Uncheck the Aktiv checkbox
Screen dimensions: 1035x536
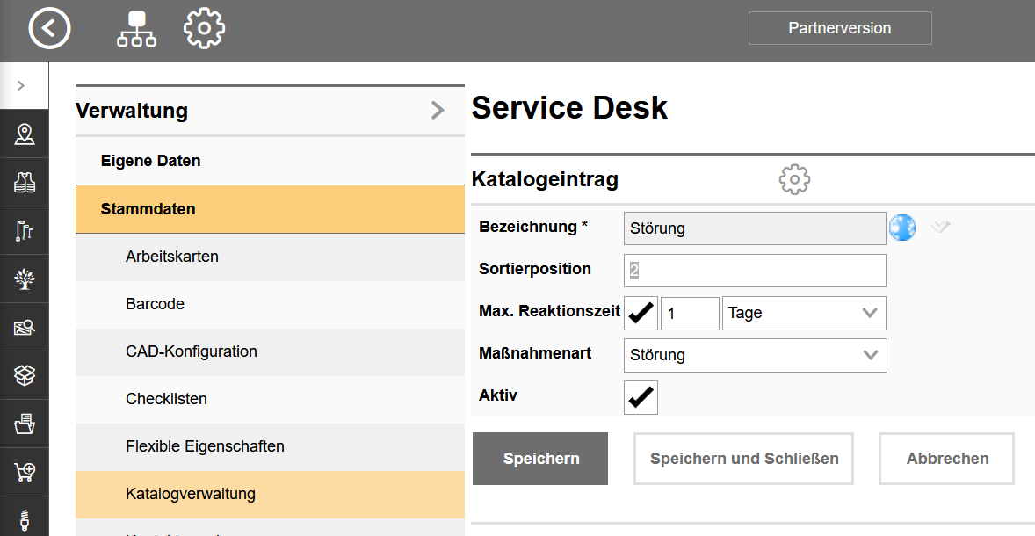coord(641,397)
